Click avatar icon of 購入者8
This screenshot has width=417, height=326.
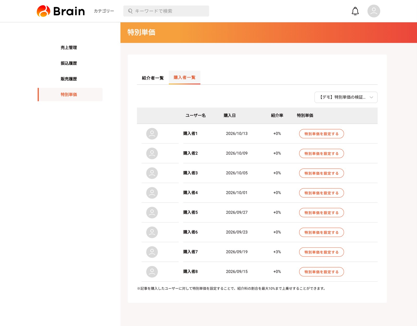click(x=152, y=272)
